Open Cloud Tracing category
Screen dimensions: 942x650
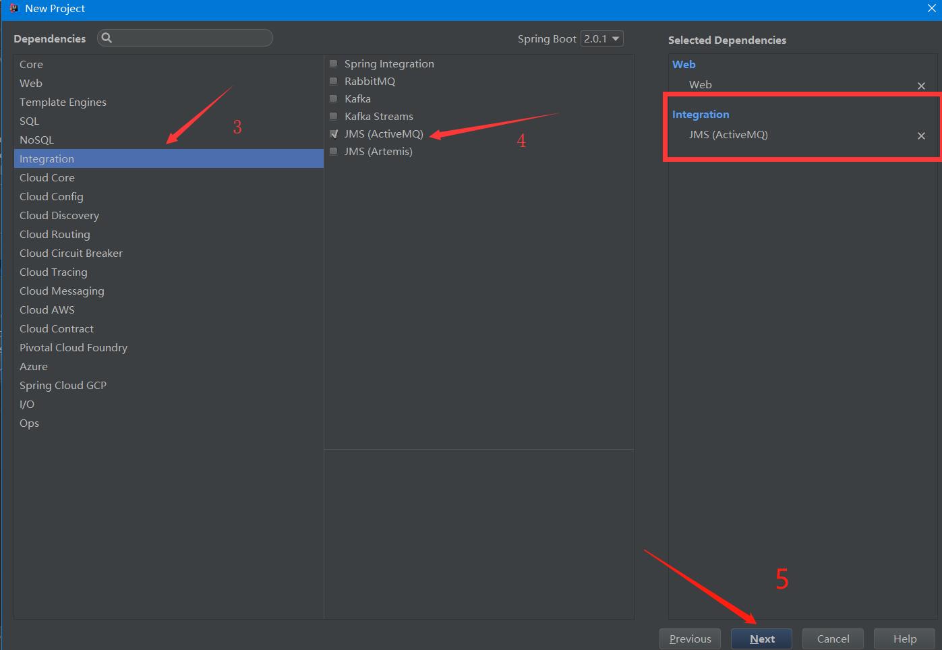pyautogui.click(x=169, y=272)
